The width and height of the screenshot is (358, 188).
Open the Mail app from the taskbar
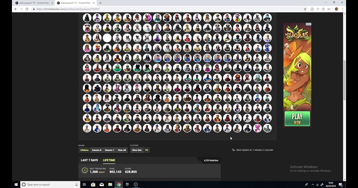pyautogui.click(x=102, y=185)
